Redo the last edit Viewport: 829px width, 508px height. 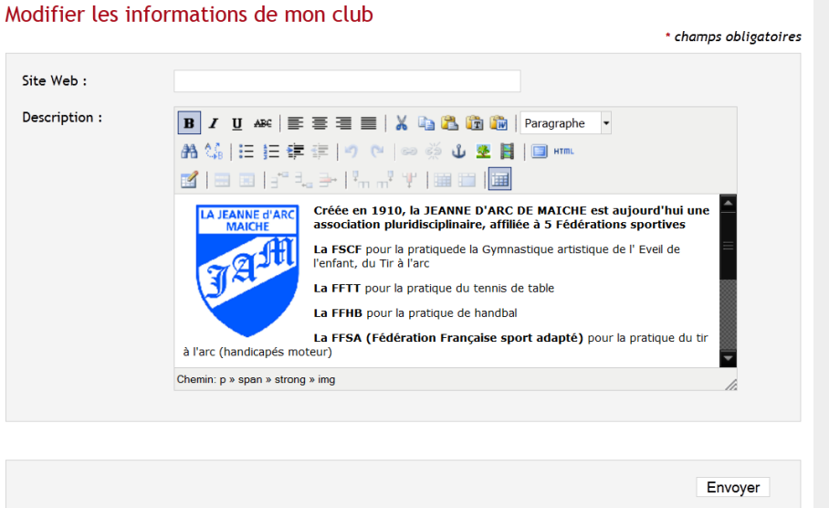click(x=376, y=152)
